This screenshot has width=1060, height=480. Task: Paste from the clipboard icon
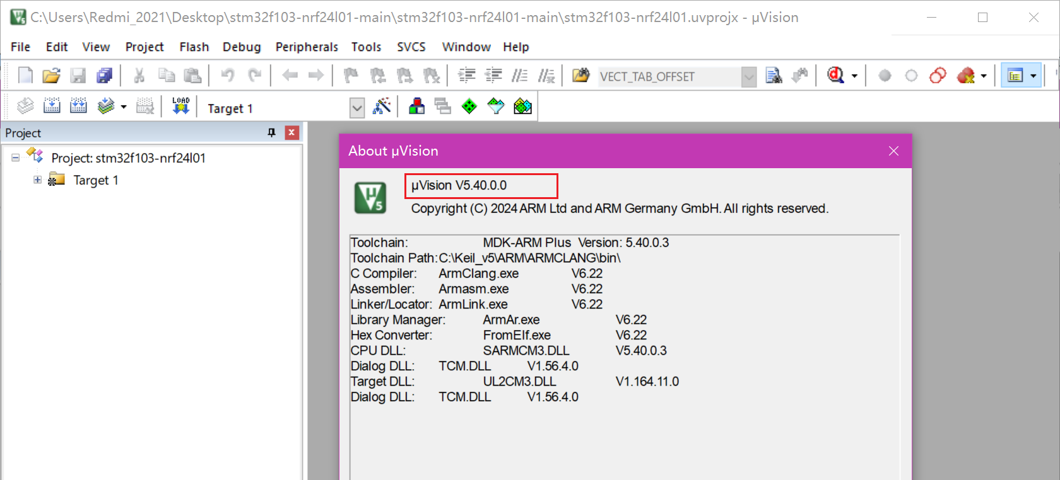click(192, 76)
